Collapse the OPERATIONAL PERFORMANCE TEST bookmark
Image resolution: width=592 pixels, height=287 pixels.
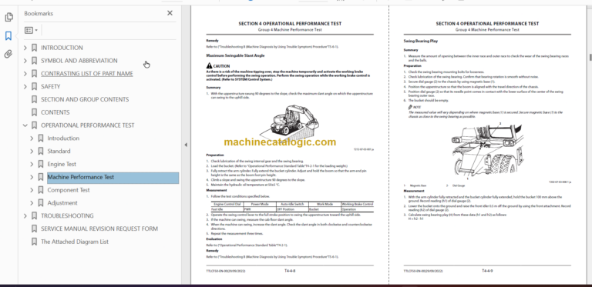coord(25,125)
